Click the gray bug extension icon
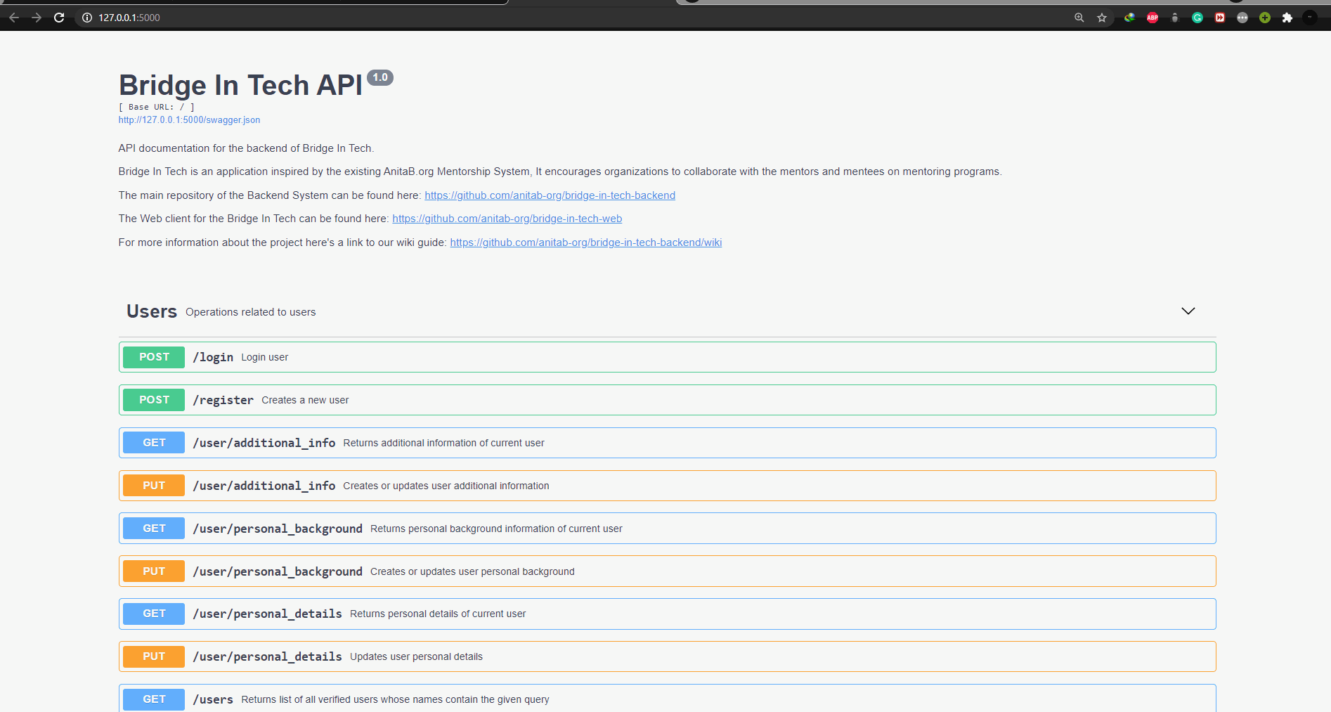1331x712 pixels. click(1175, 18)
